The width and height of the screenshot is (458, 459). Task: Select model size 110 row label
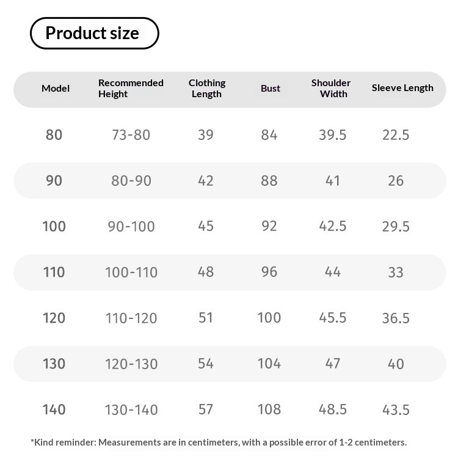pos(54,272)
